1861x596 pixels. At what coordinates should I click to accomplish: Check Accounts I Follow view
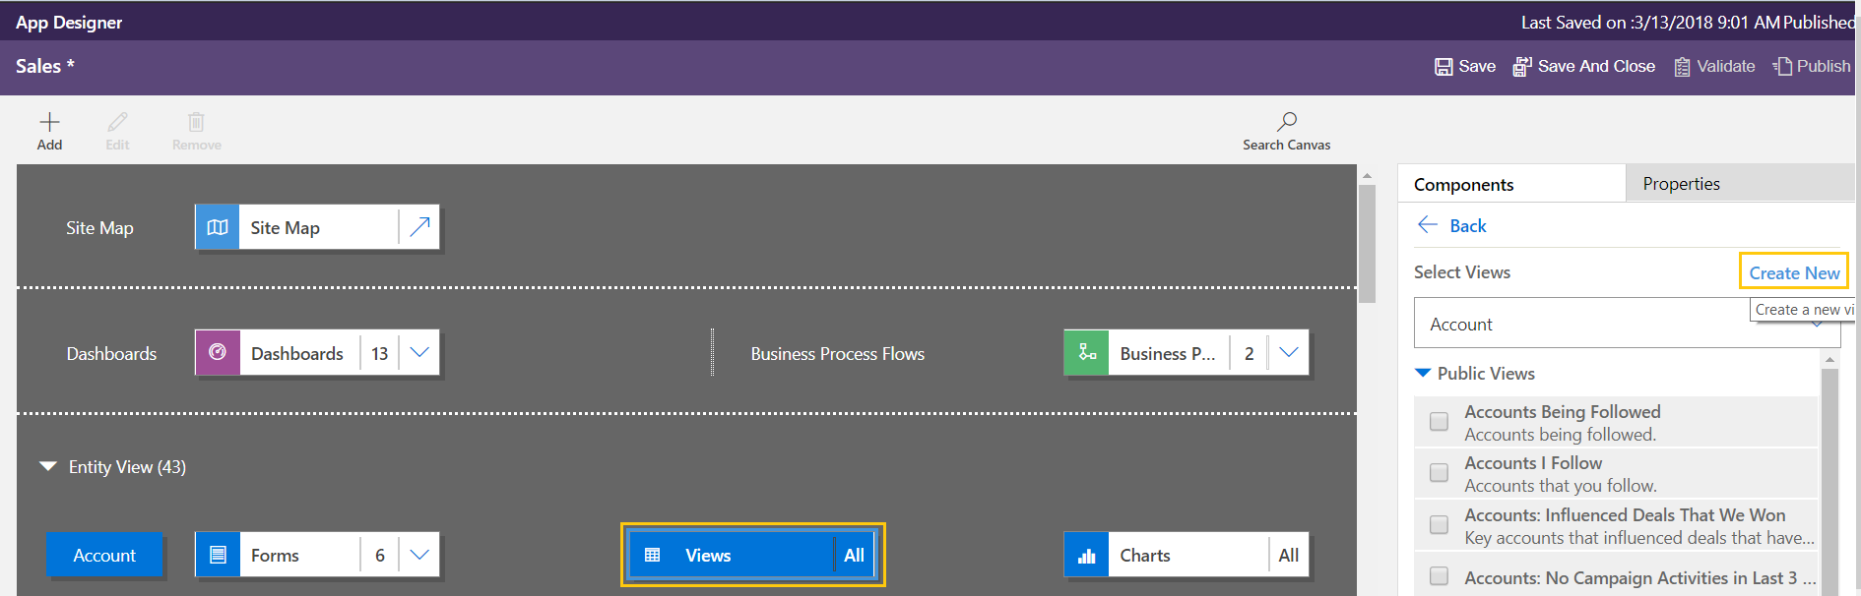click(1440, 473)
